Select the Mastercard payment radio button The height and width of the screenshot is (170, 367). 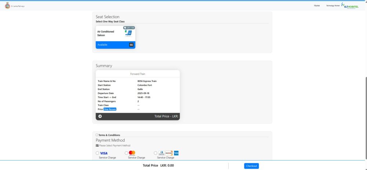click(127, 153)
